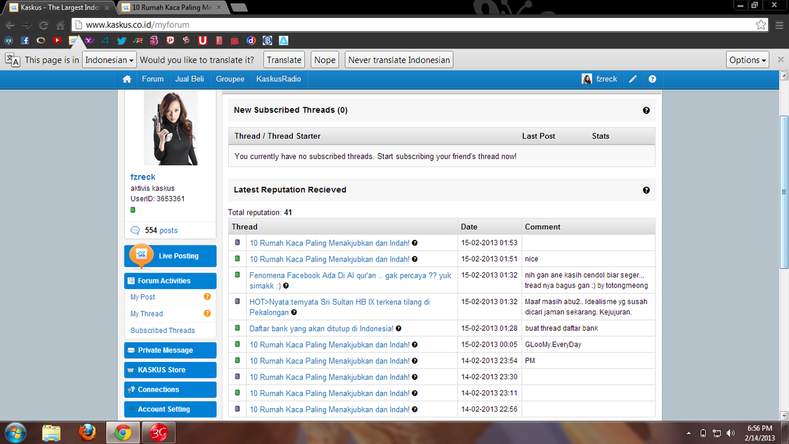Open Windows Explorer from taskbar
Viewport: 789px width, 444px height.
[52, 432]
